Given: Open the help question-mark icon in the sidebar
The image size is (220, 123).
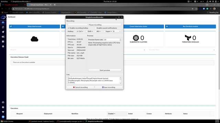Looking at the screenshot, I should (x=3, y=107).
